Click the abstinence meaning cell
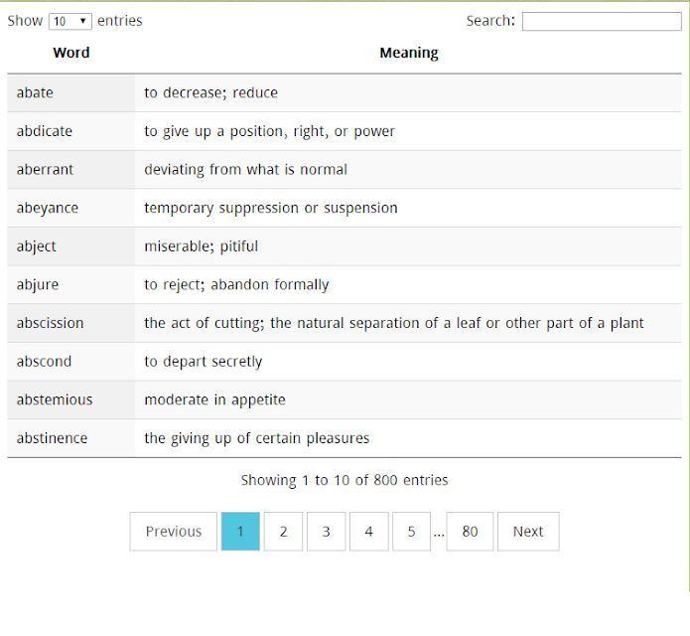The image size is (690, 636). click(408, 438)
